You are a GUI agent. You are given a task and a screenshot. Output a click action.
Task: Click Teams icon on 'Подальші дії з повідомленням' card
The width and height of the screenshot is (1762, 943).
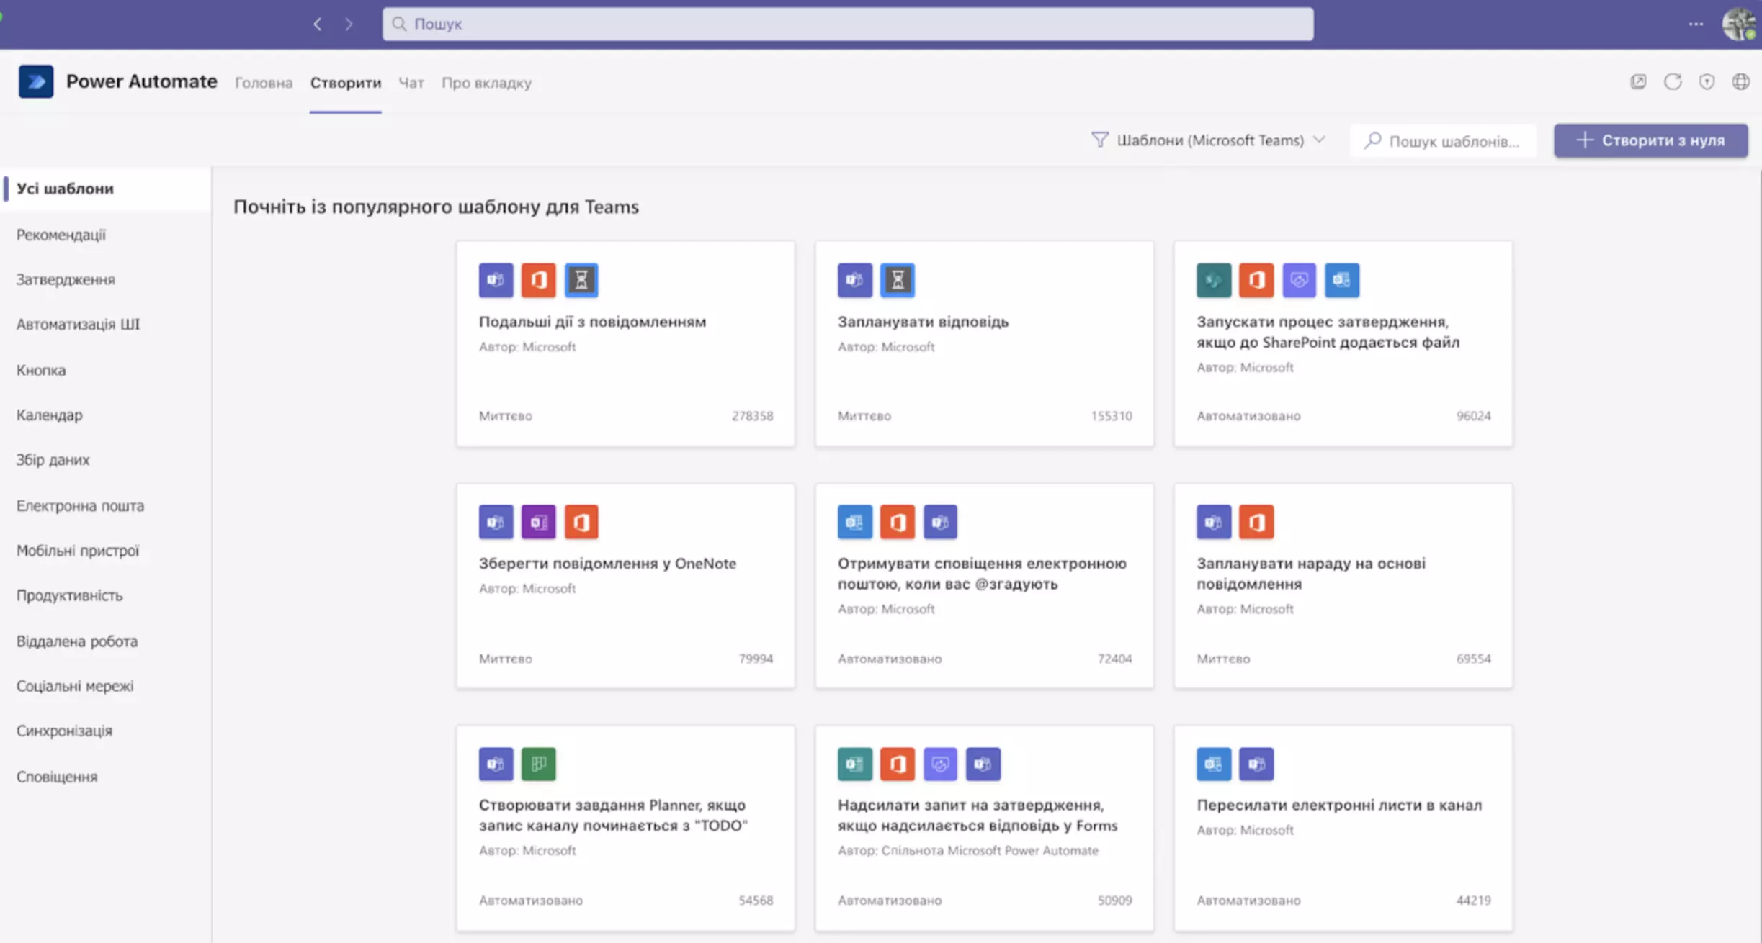(496, 280)
